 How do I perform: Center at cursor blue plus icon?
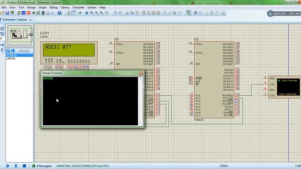pos(87,13)
